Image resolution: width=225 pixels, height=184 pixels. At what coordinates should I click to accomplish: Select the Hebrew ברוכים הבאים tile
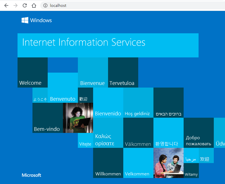point(168,102)
